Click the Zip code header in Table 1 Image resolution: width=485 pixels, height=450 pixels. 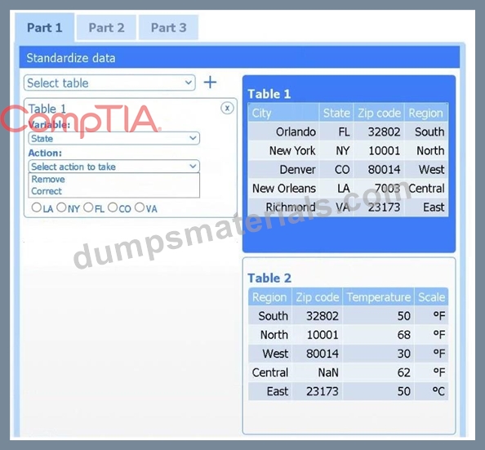[379, 113]
